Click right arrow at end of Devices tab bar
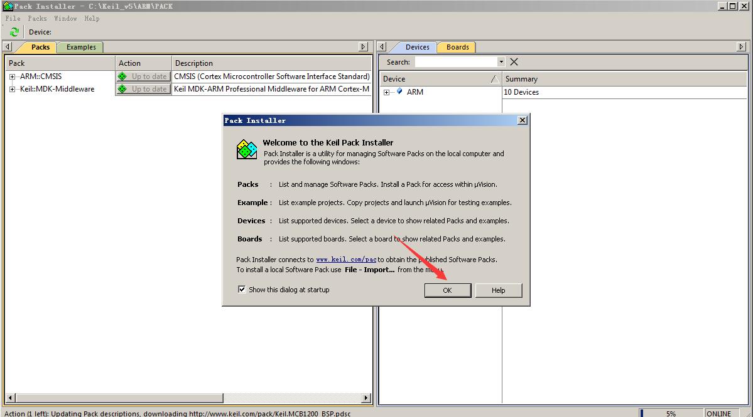 742,46
